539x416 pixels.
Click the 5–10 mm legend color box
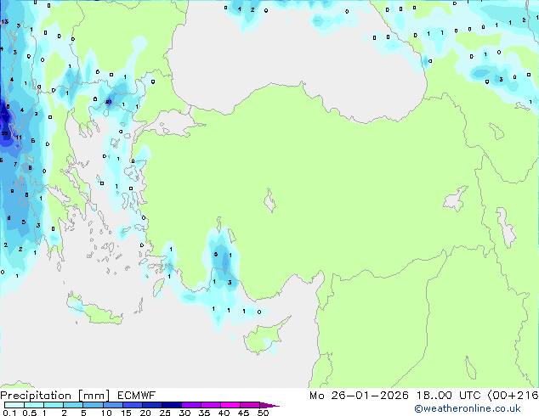[93, 405]
